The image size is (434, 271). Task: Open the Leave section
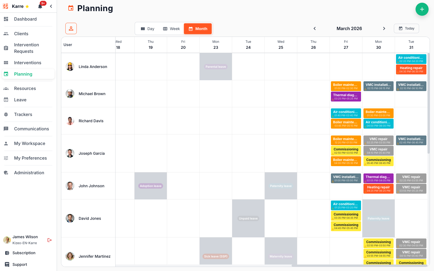click(x=20, y=100)
